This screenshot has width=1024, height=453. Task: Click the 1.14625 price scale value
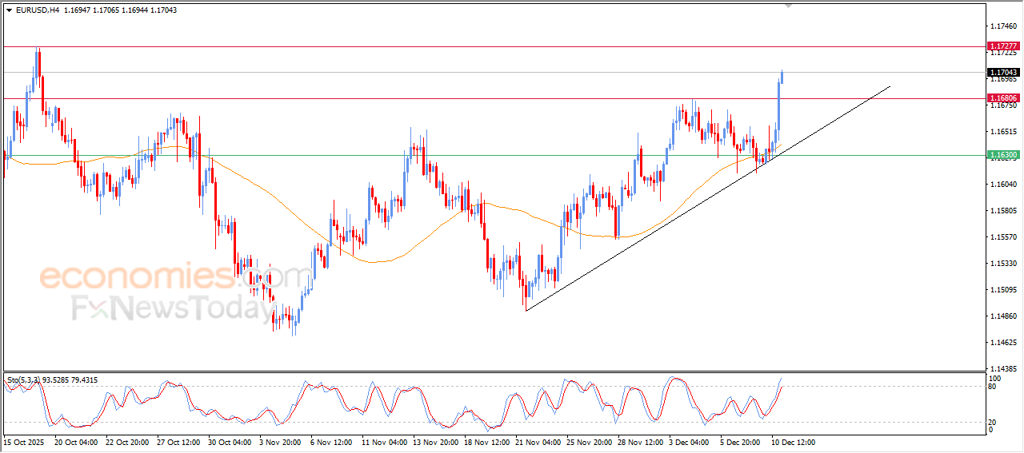point(1002,343)
